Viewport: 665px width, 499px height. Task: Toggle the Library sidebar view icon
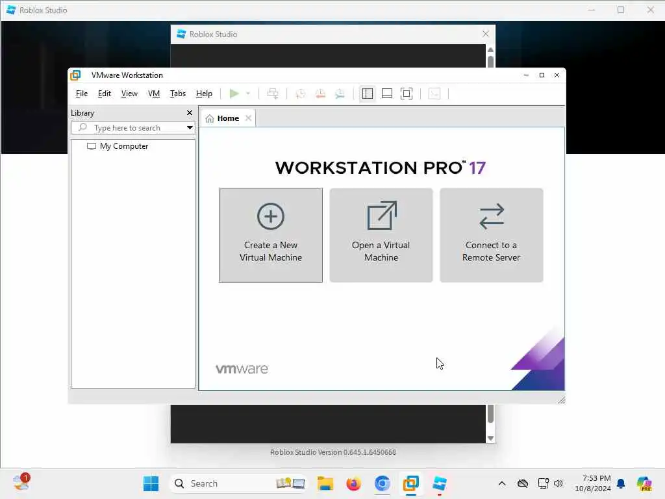coord(368,94)
